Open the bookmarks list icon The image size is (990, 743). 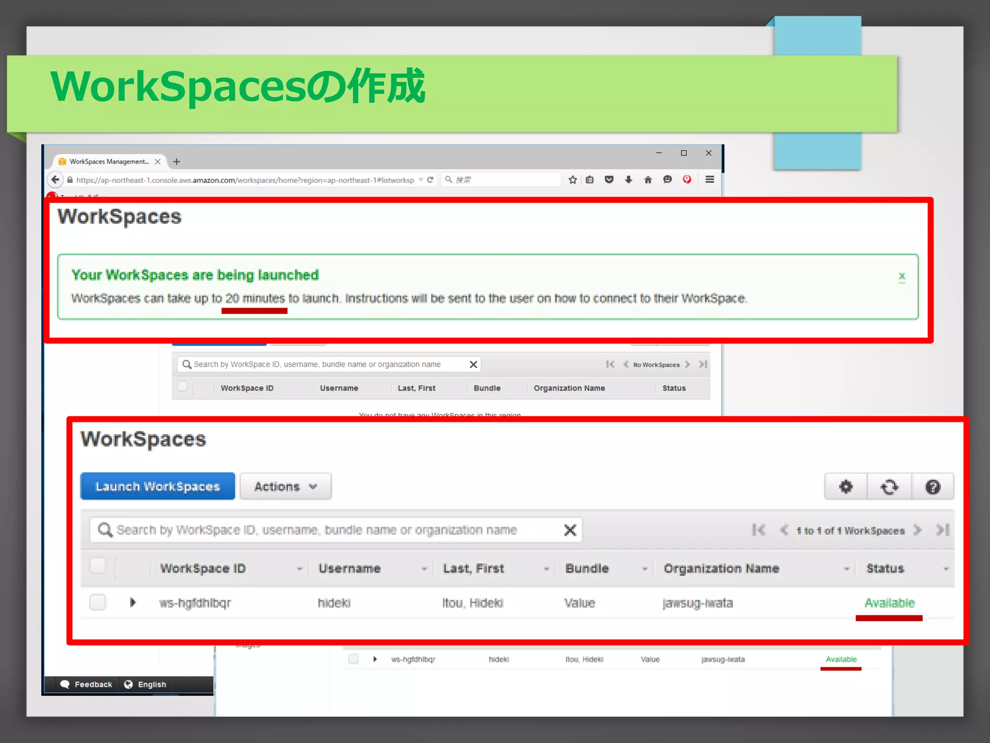coord(590,179)
